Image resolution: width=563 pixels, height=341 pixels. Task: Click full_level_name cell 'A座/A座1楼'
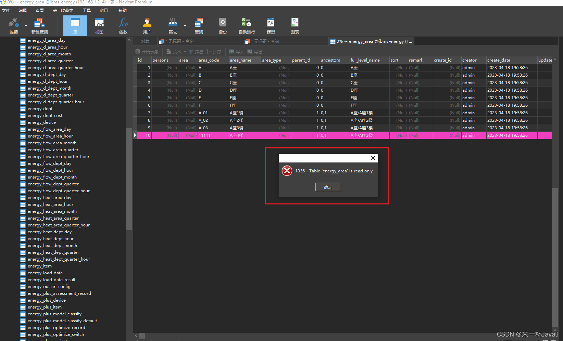[370, 113]
